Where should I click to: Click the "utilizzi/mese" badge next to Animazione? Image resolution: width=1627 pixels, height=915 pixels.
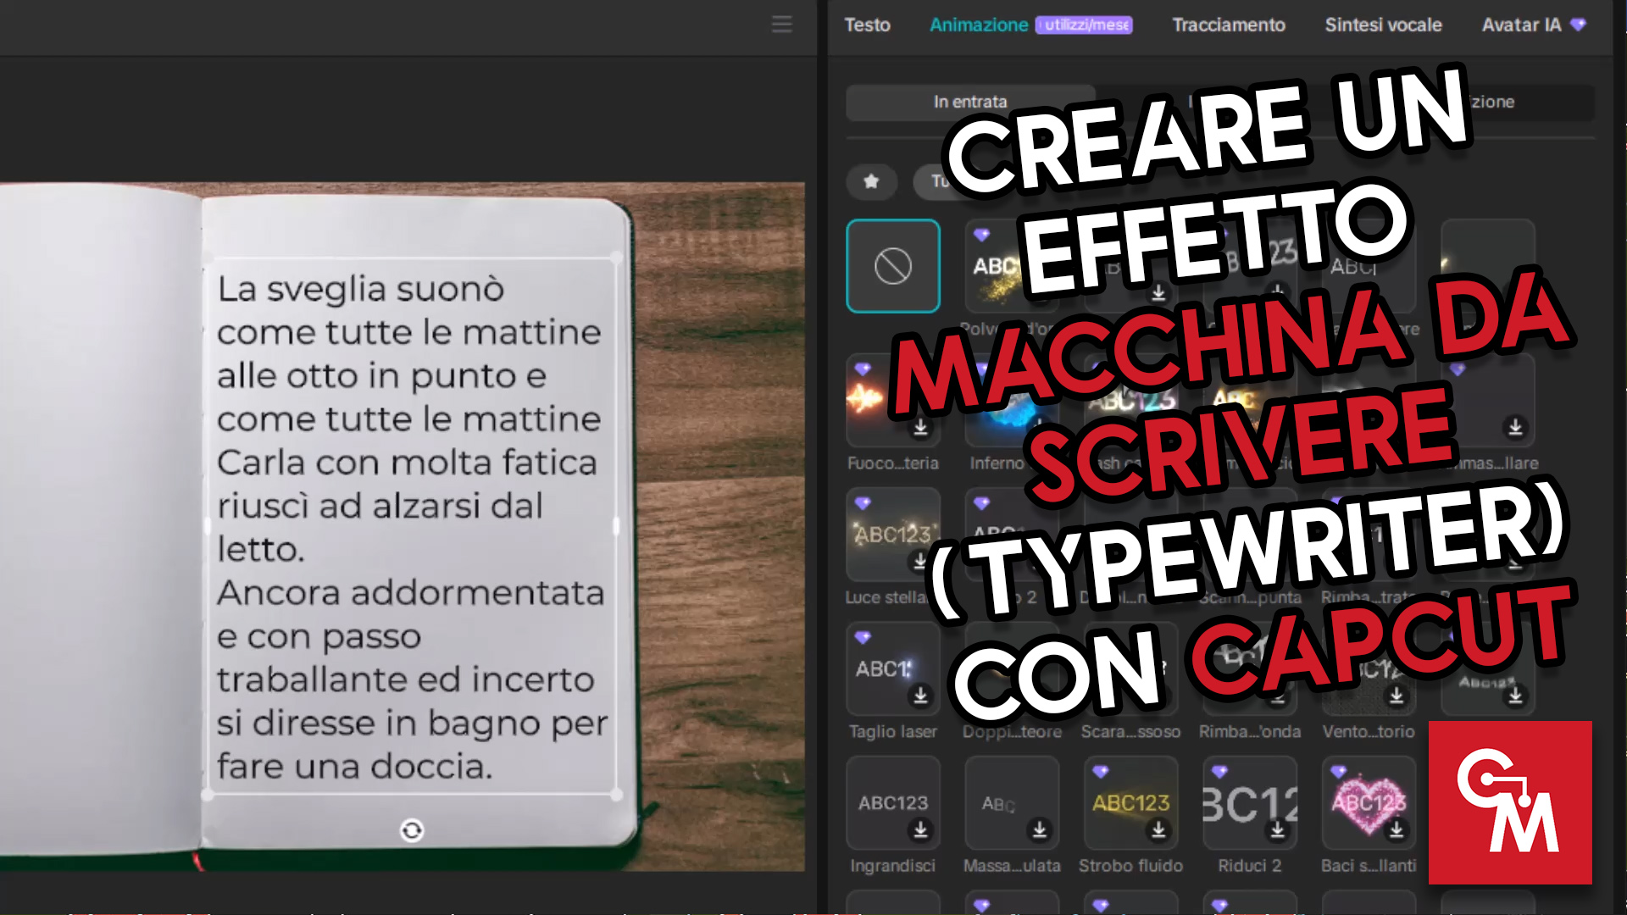[x=1082, y=25]
